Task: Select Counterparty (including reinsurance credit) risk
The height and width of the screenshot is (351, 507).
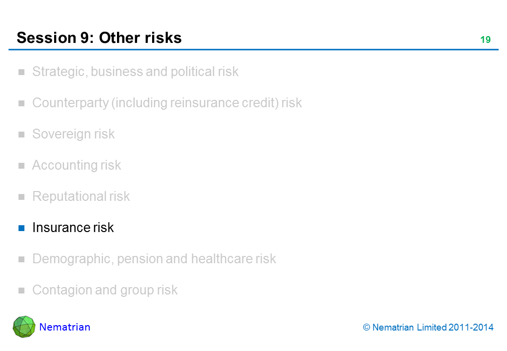Action: click(167, 103)
